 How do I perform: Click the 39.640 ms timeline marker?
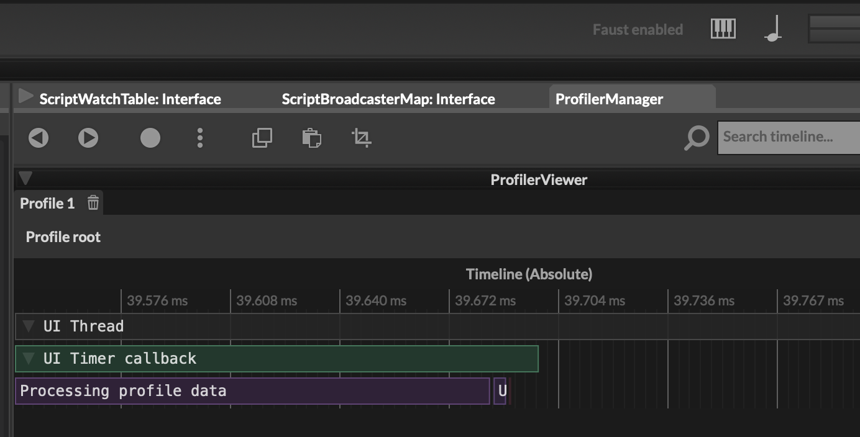[376, 301]
